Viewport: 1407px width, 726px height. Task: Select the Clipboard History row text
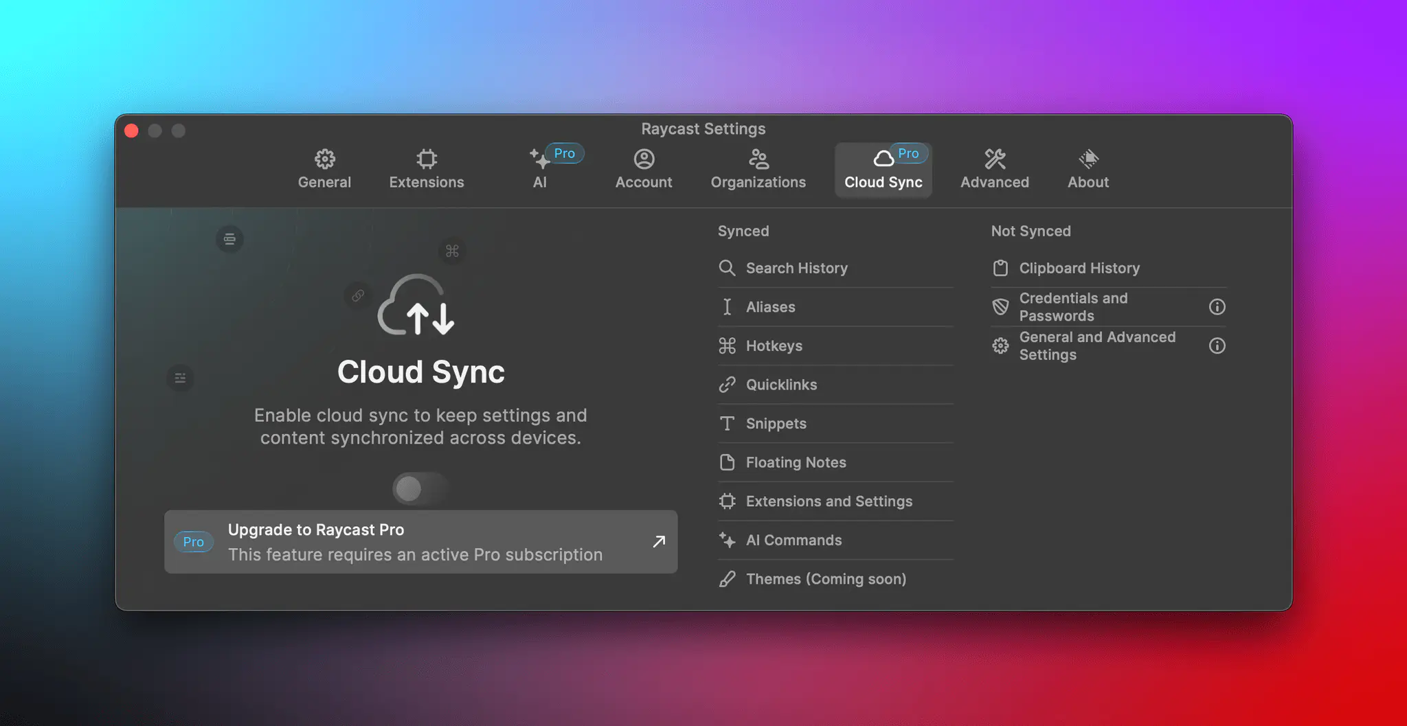[1079, 268]
